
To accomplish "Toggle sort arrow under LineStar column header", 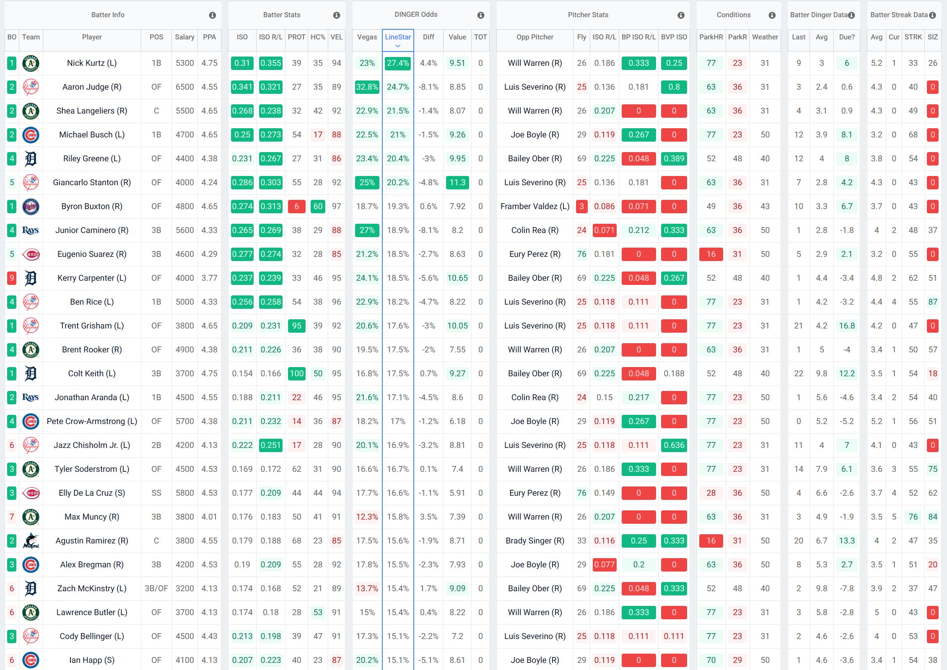I will [398, 46].
